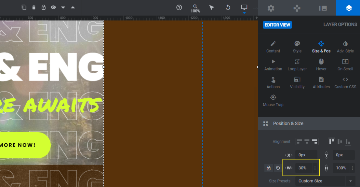Open help question mark icon
This screenshot has width=360, height=187.
pyautogui.click(x=179, y=7)
